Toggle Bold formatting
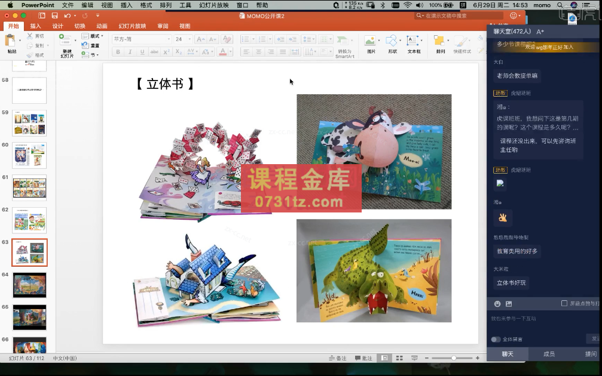 click(118, 52)
